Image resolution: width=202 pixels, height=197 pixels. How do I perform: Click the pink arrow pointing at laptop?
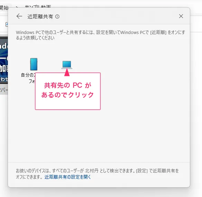click(67, 72)
